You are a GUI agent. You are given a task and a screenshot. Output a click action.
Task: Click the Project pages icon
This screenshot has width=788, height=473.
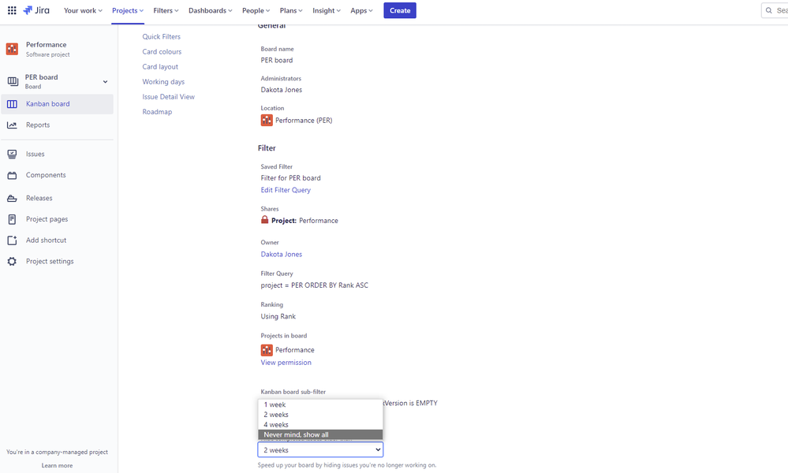[12, 219]
